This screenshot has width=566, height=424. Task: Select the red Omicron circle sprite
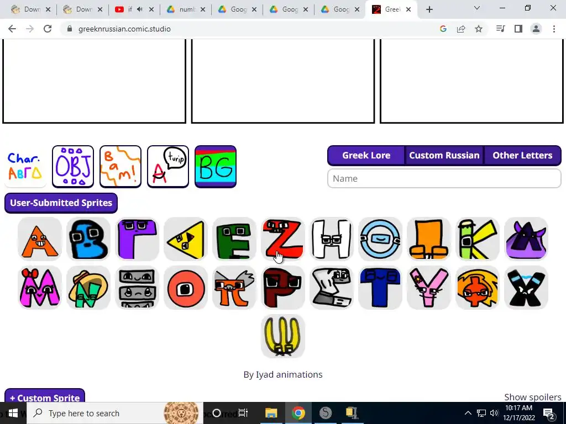point(186,288)
